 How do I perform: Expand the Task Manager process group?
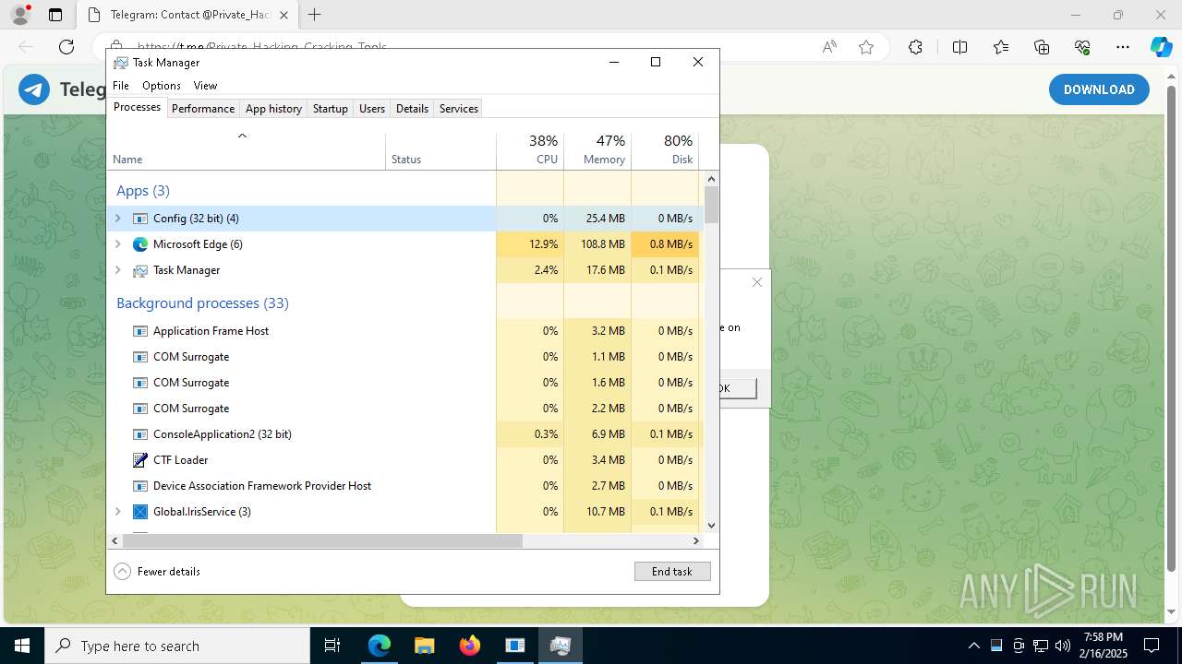click(117, 270)
